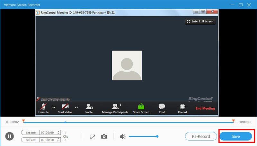257x146 pixels.
Task: Click Enter Full Screen in meeting window
Action: click(x=200, y=21)
